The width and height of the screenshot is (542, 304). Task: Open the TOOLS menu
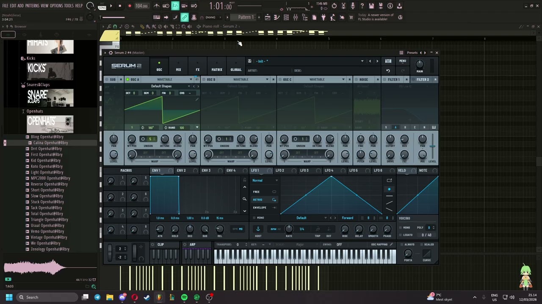coord(69,6)
